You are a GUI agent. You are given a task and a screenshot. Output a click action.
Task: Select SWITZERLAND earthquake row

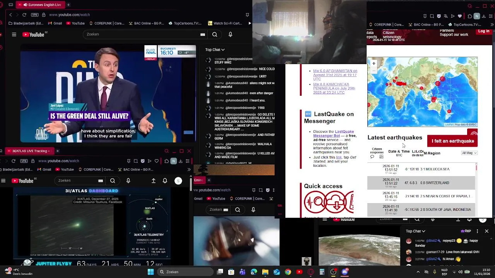(421, 183)
